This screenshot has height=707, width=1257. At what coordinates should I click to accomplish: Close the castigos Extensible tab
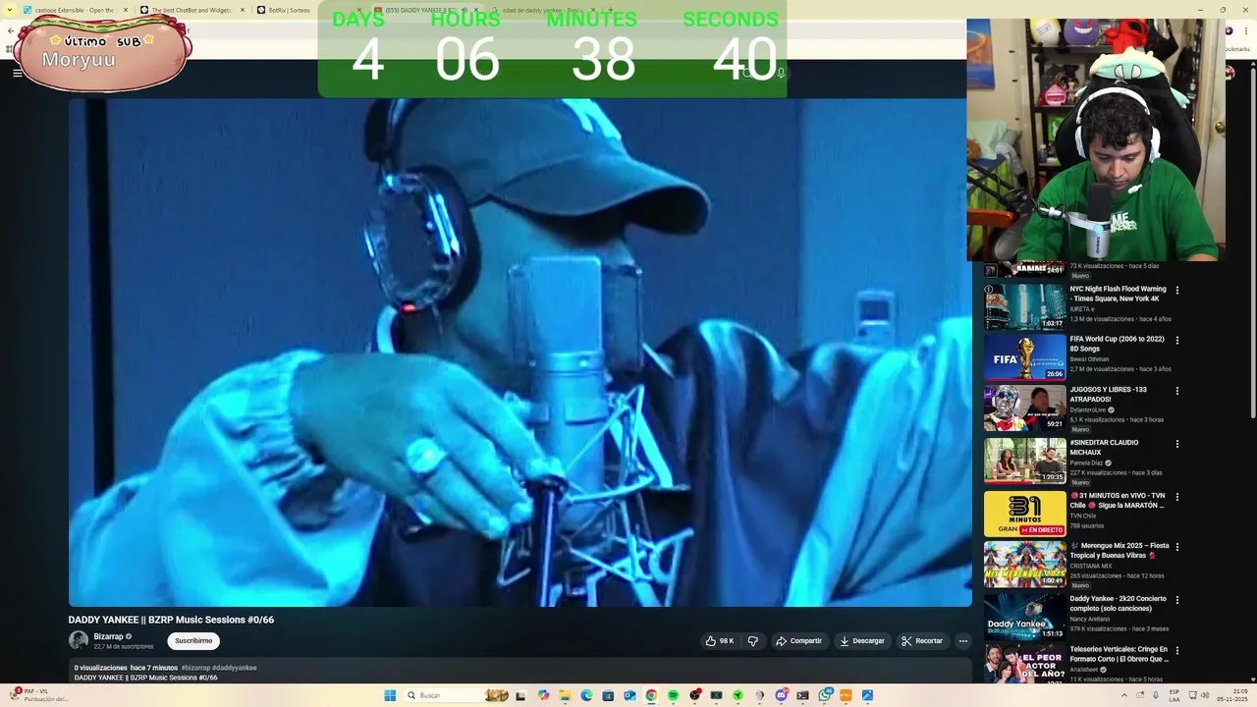[x=126, y=10]
